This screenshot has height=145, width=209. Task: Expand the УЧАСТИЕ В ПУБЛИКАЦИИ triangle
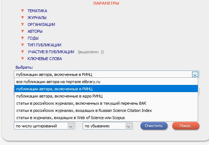pos(22,52)
